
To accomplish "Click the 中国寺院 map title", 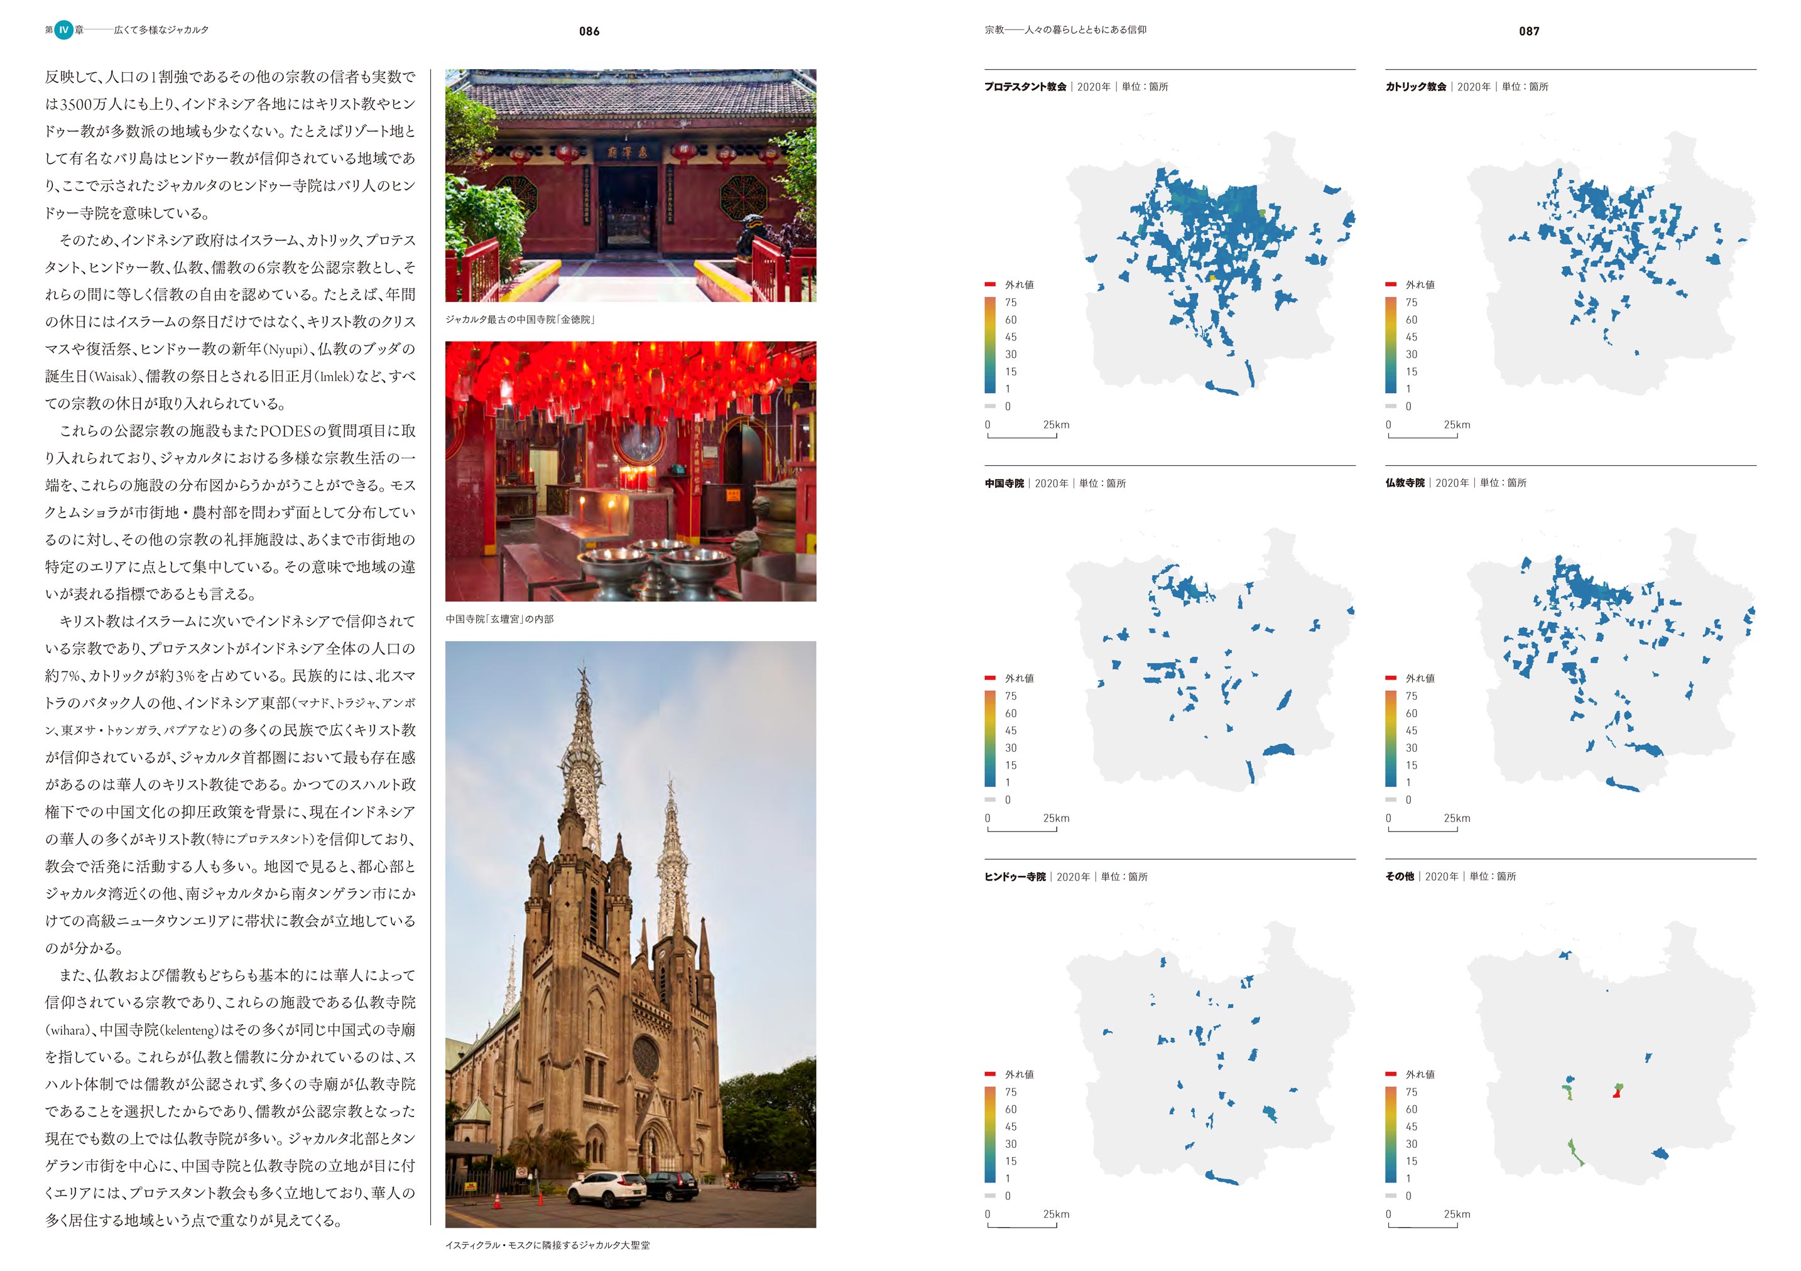I will tap(1004, 483).
